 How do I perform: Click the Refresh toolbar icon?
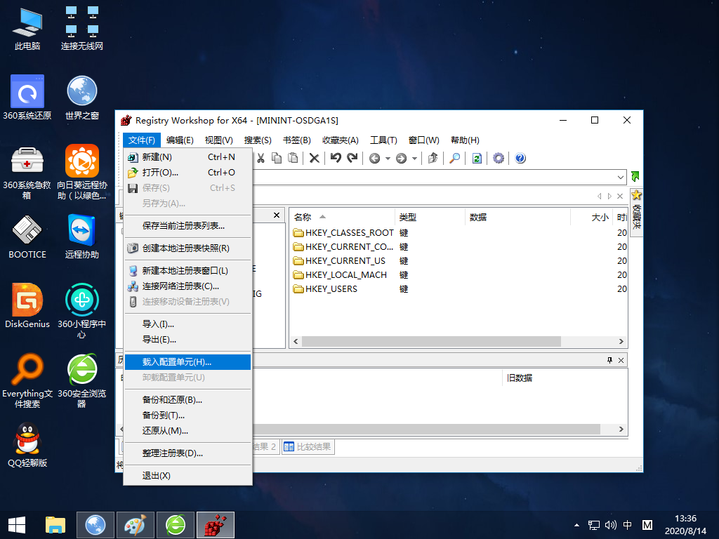pos(477,158)
